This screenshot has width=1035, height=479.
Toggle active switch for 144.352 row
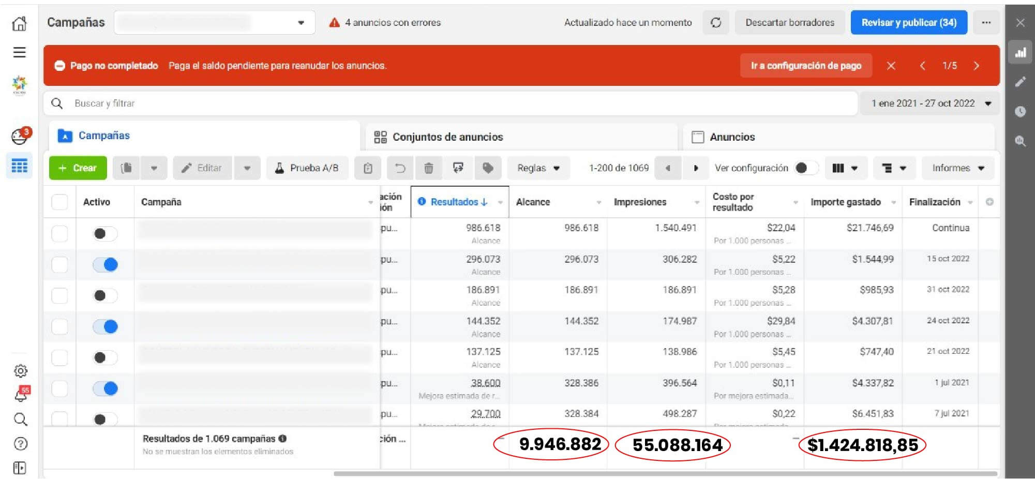(105, 326)
